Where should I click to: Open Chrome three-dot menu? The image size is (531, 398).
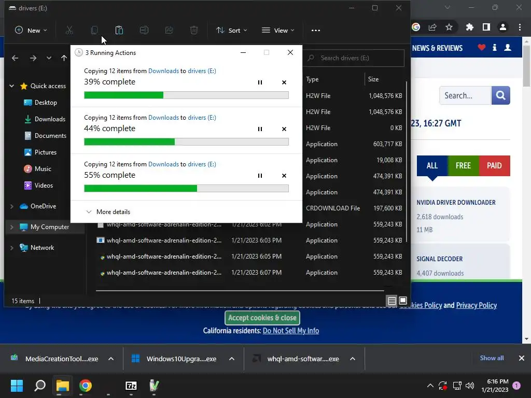tap(520, 27)
